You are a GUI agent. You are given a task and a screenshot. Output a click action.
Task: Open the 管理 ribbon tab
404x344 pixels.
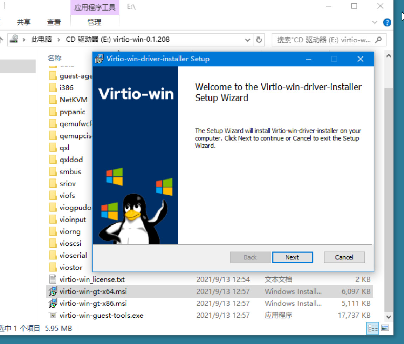click(x=95, y=22)
